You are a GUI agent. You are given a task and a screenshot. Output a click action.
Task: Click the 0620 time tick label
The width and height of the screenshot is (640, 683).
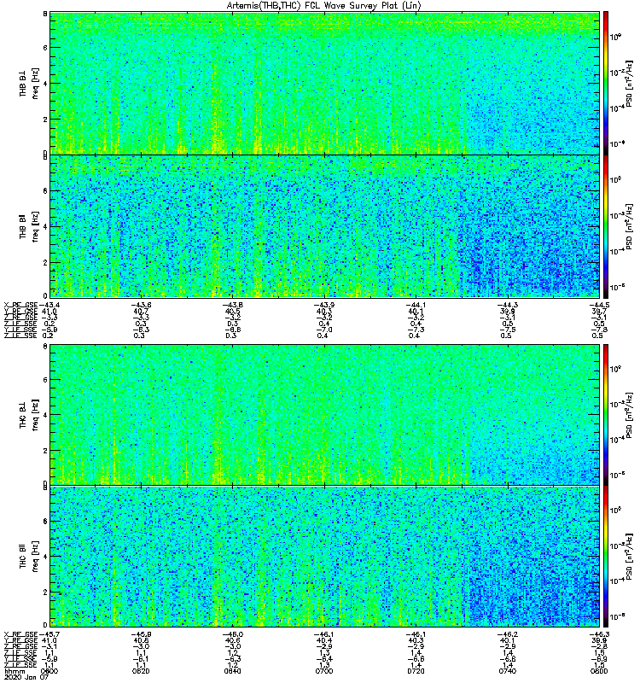tap(141, 671)
